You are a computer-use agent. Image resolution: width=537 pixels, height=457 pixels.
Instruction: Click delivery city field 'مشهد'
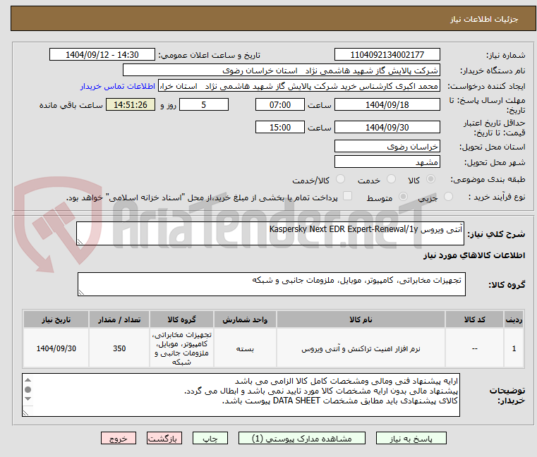[387, 162]
